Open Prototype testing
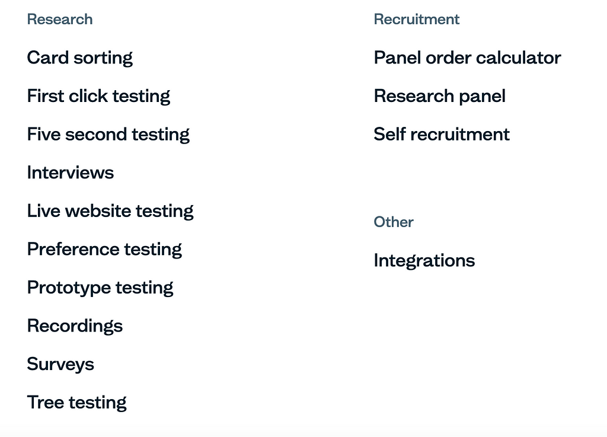This screenshot has height=437, width=607. click(100, 288)
